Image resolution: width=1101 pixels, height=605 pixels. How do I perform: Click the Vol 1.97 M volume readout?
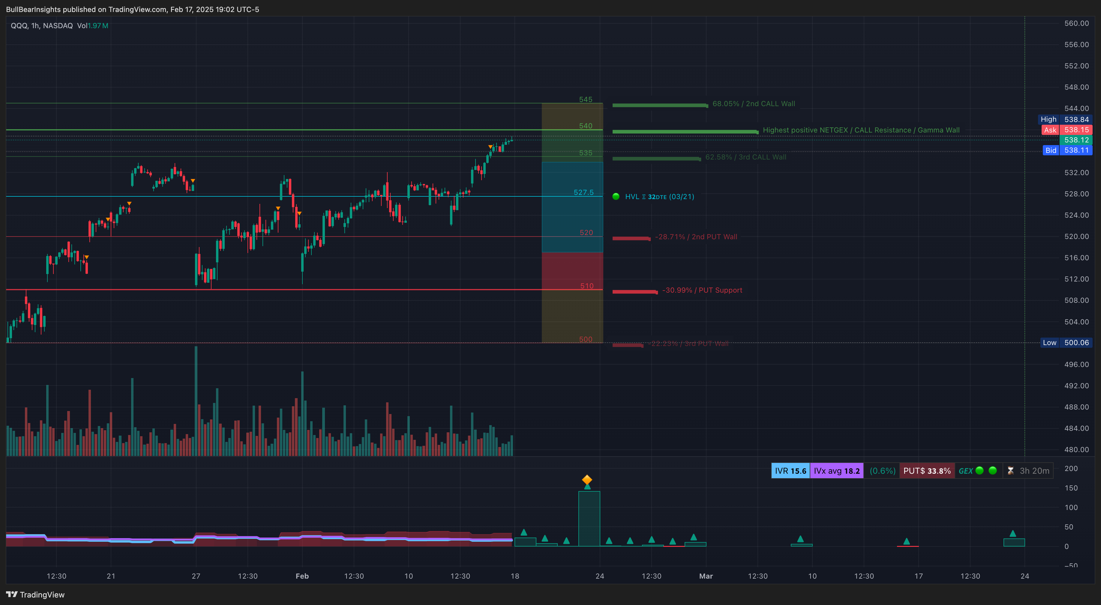tap(92, 26)
